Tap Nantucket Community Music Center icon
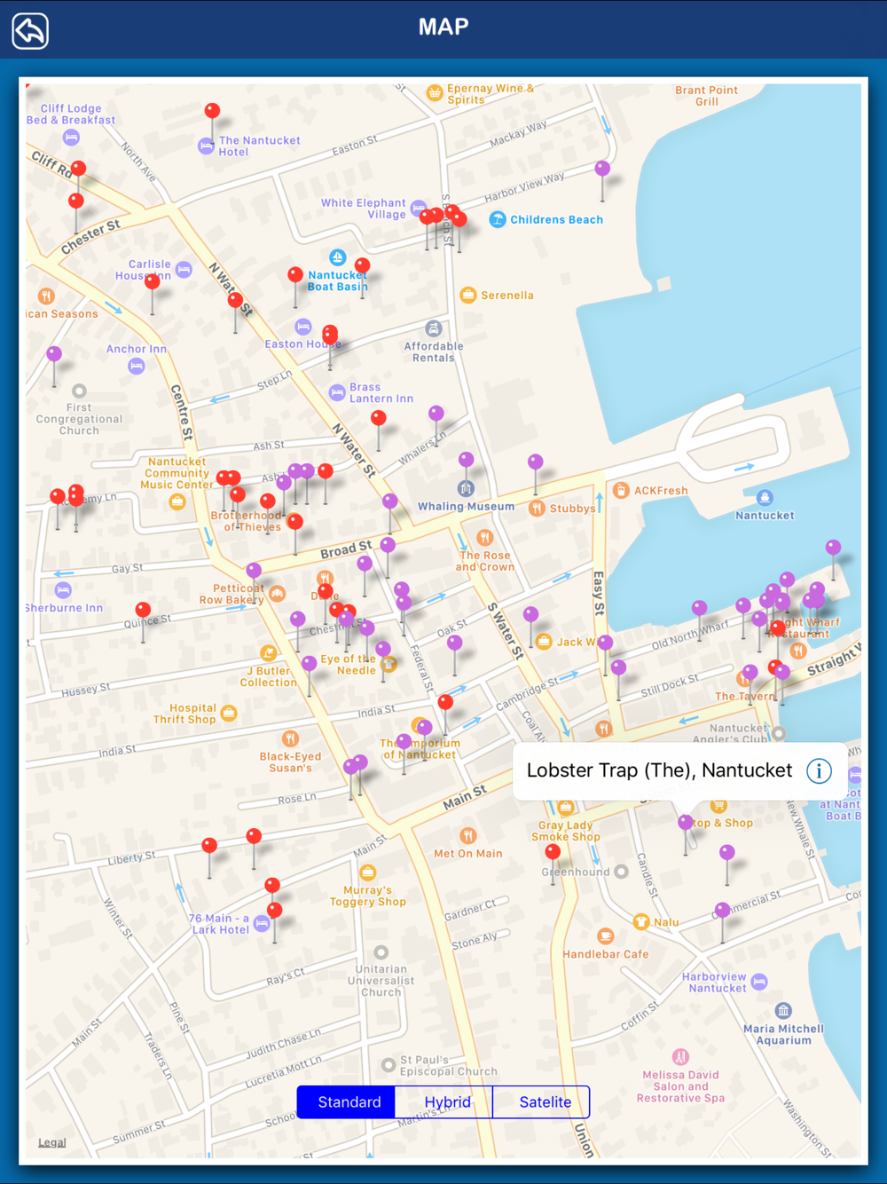The width and height of the screenshot is (887, 1184). (177, 501)
